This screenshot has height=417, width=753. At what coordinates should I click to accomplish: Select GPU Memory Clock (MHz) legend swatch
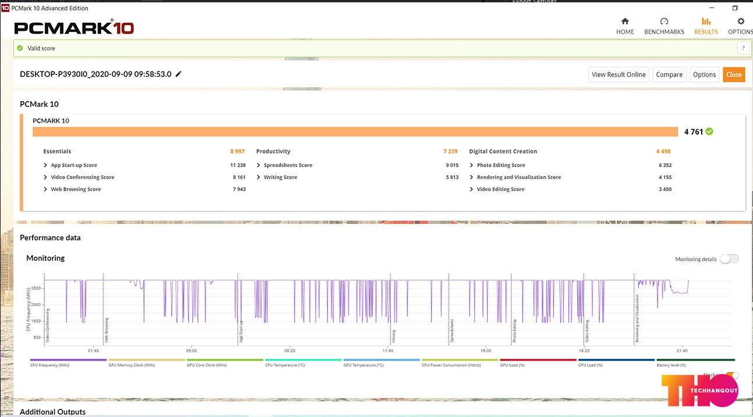(147, 360)
